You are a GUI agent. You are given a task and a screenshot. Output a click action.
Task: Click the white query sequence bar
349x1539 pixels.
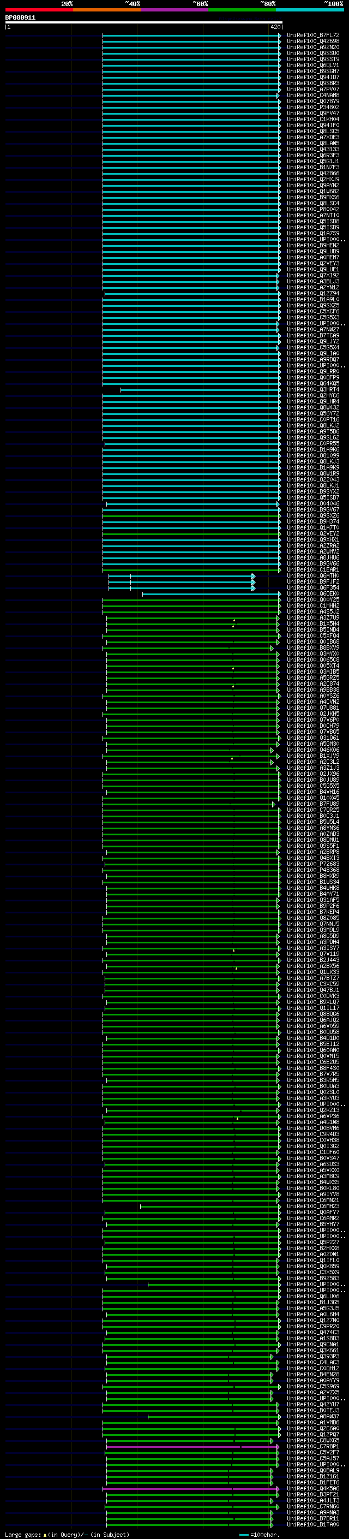[x=144, y=22]
